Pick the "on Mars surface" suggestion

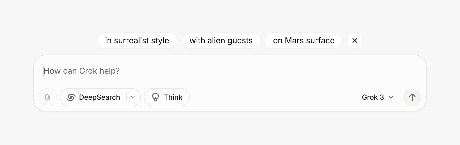tap(304, 40)
